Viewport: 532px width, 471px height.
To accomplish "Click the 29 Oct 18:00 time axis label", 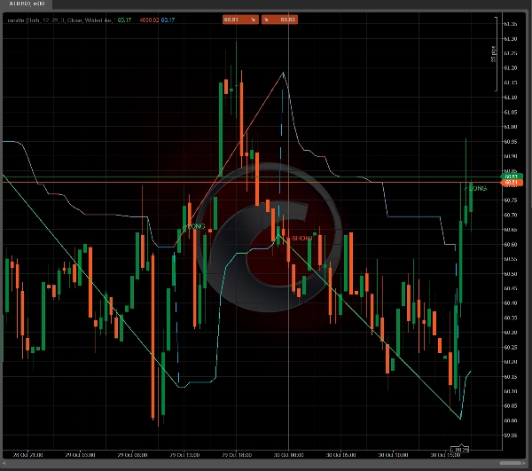I will point(237,455).
